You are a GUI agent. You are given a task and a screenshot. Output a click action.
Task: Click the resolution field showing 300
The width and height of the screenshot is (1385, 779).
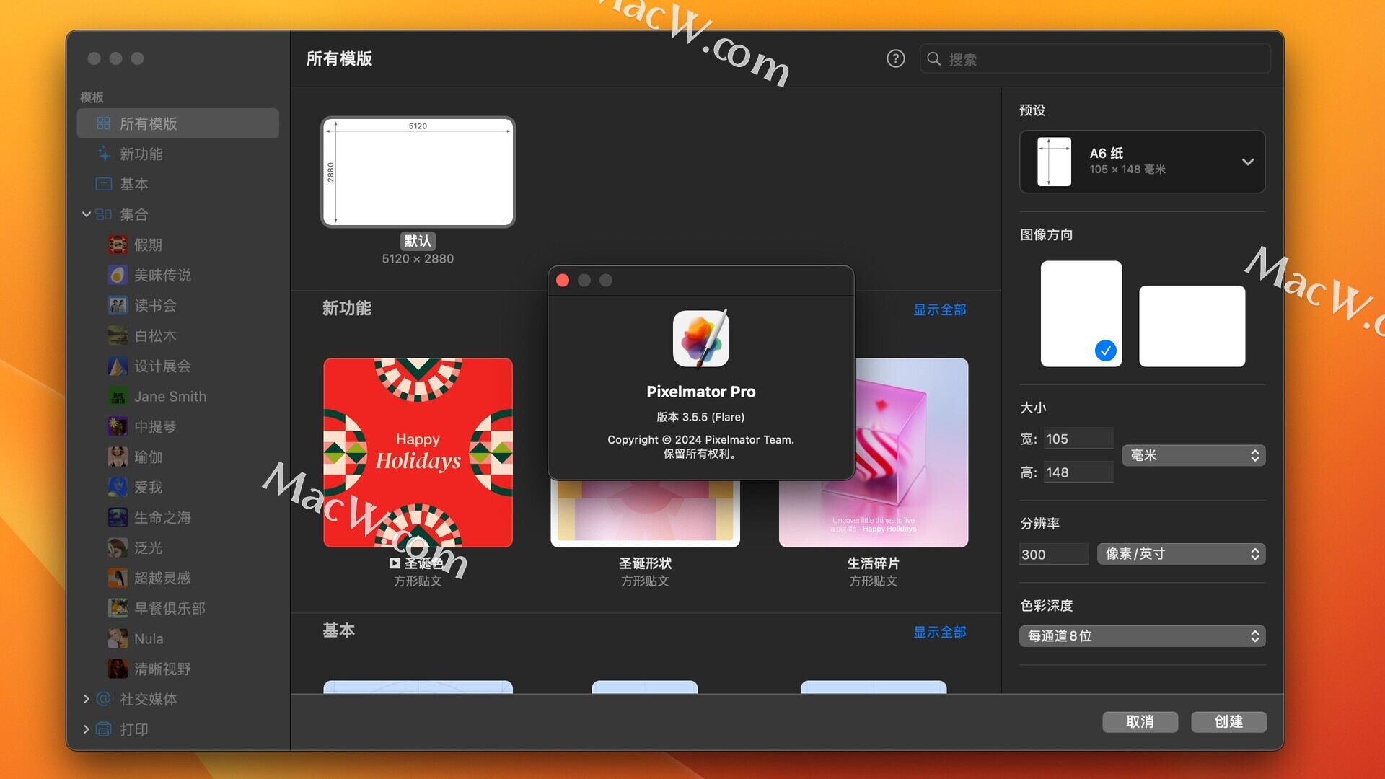pyautogui.click(x=1053, y=554)
